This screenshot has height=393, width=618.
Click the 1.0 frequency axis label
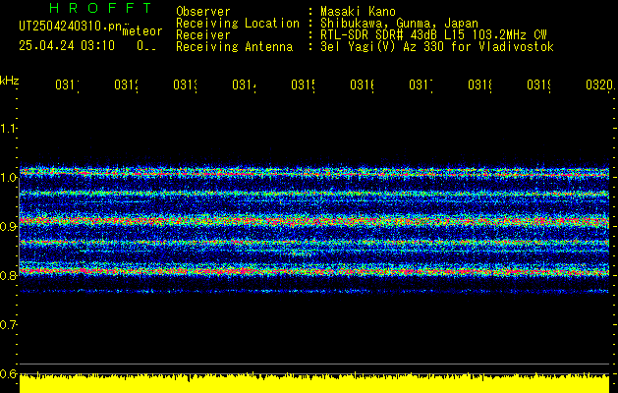(x=9, y=178)
